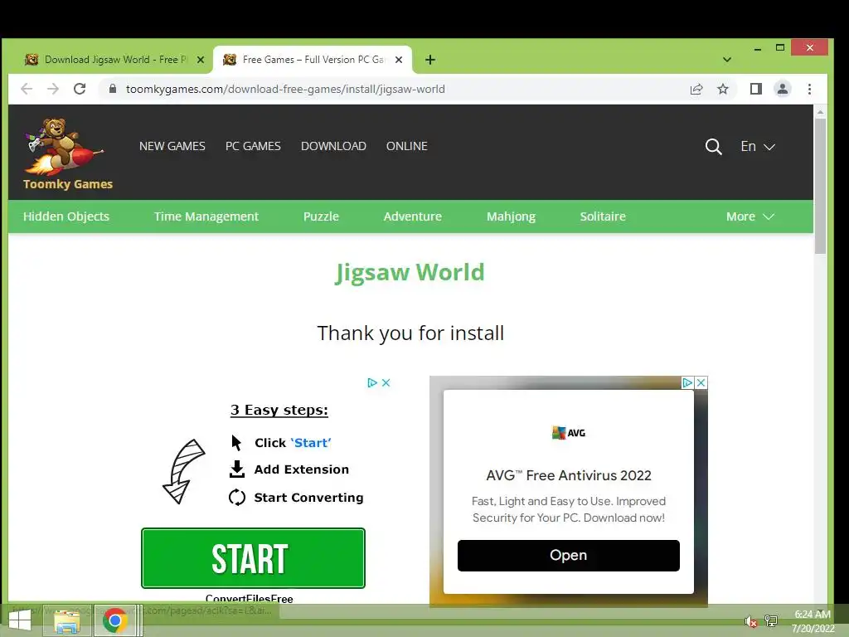
Task: Browse Solitaire category
Action: [x=603, y=216]
